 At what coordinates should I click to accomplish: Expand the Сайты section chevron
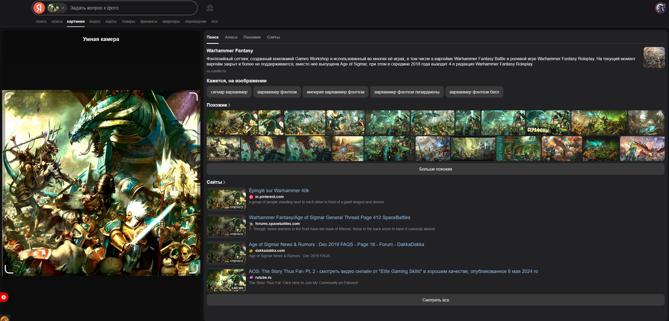224,182
